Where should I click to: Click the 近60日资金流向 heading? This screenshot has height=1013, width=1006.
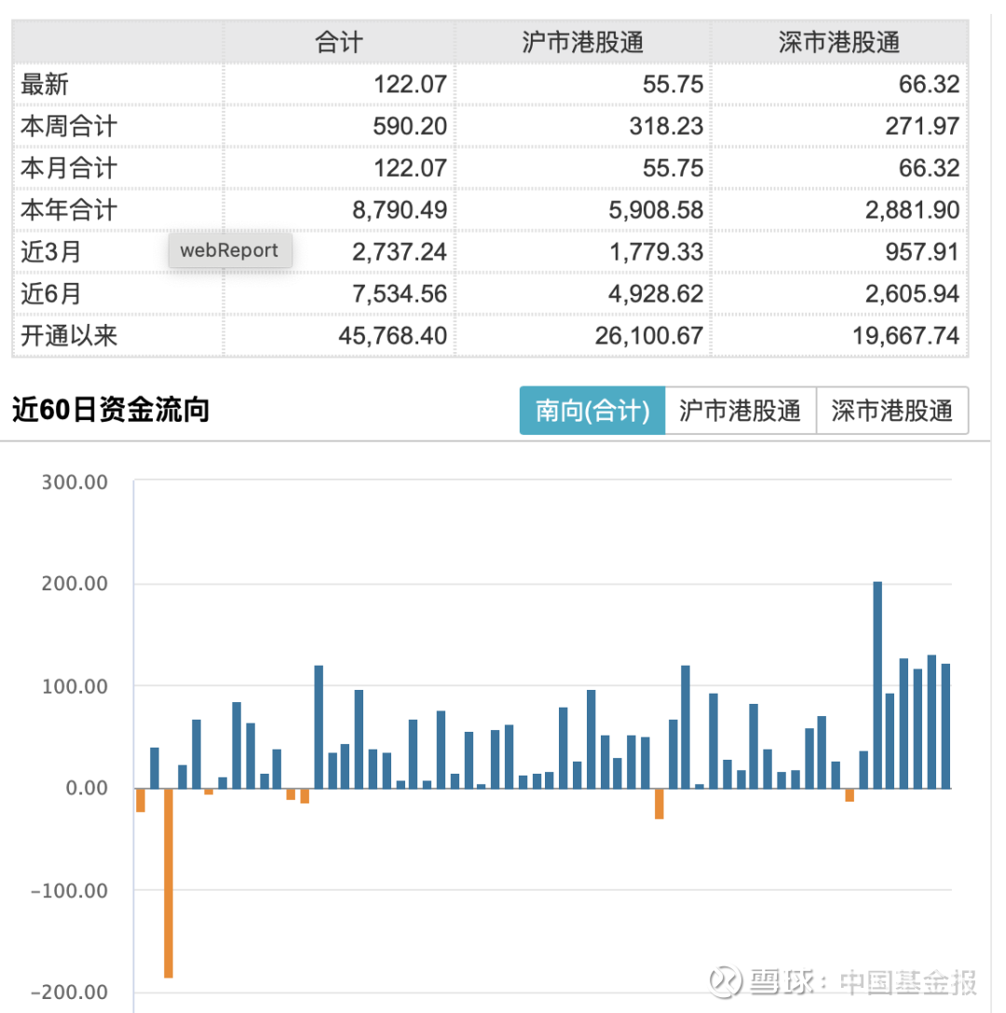point(111,410)
